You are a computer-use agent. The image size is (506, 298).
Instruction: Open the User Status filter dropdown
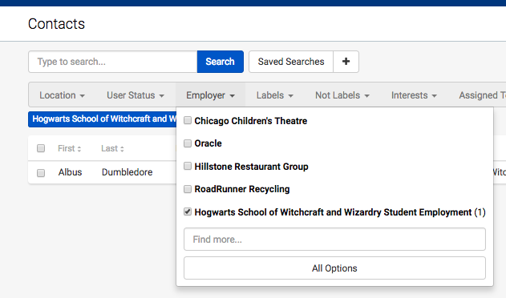click(x=136, y=95)
